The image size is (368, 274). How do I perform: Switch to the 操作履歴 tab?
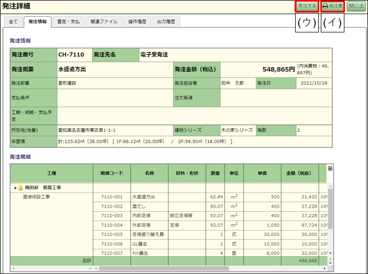[x=137, y=22]
